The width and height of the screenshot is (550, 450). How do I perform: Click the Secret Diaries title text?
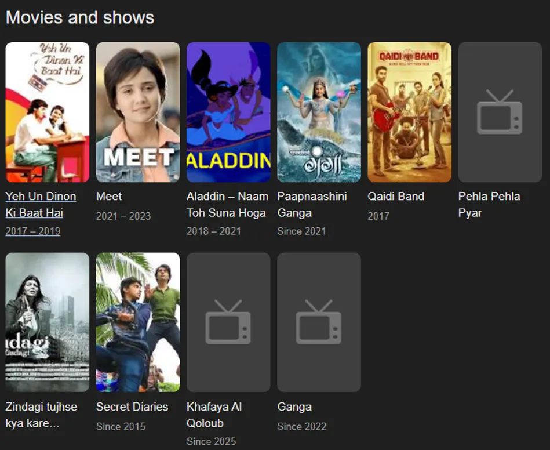(132, 407)
